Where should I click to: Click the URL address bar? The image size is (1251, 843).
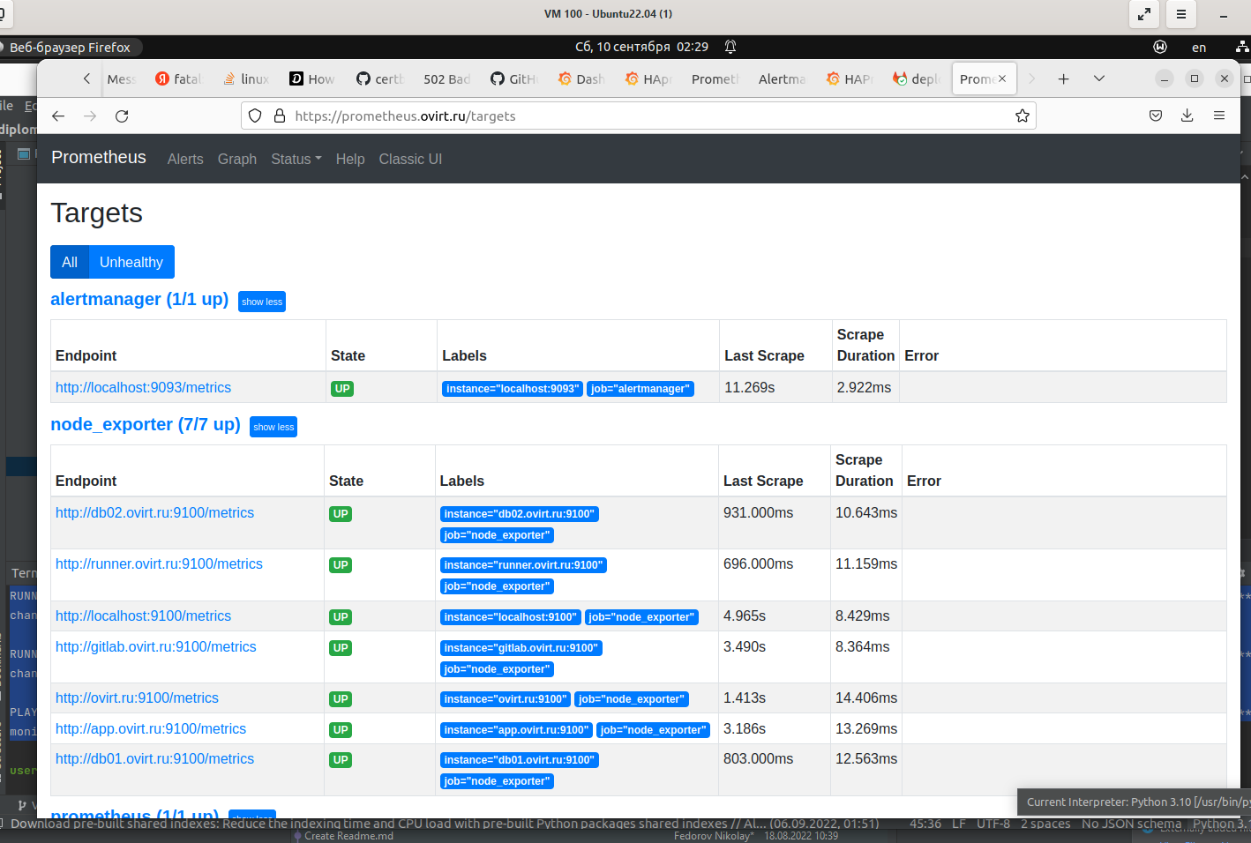tap(639, 116)
